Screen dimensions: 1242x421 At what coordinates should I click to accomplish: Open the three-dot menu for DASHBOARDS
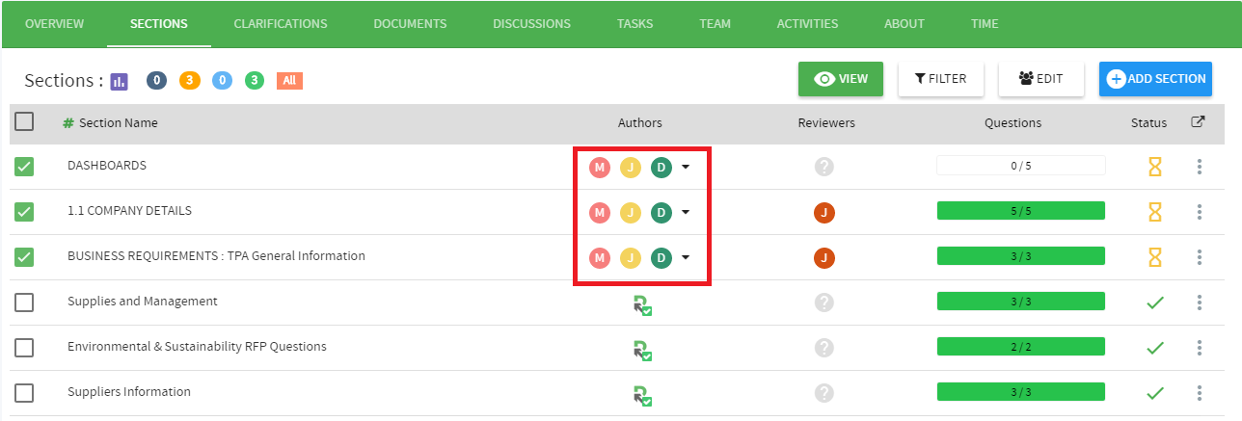pyautogui.click(x=1200, y=167)
